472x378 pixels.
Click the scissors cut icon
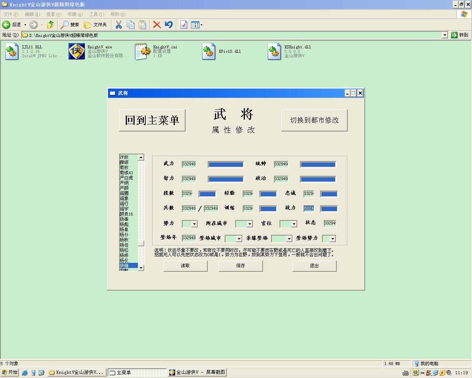pyautogui.click(x=119, y=25)
